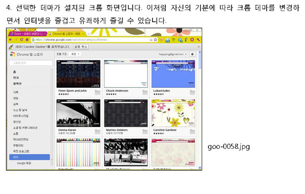Click the install-cancel button in infobar
Image resolution: width=305 pixels, height=194 pixels.
(81, 47)
